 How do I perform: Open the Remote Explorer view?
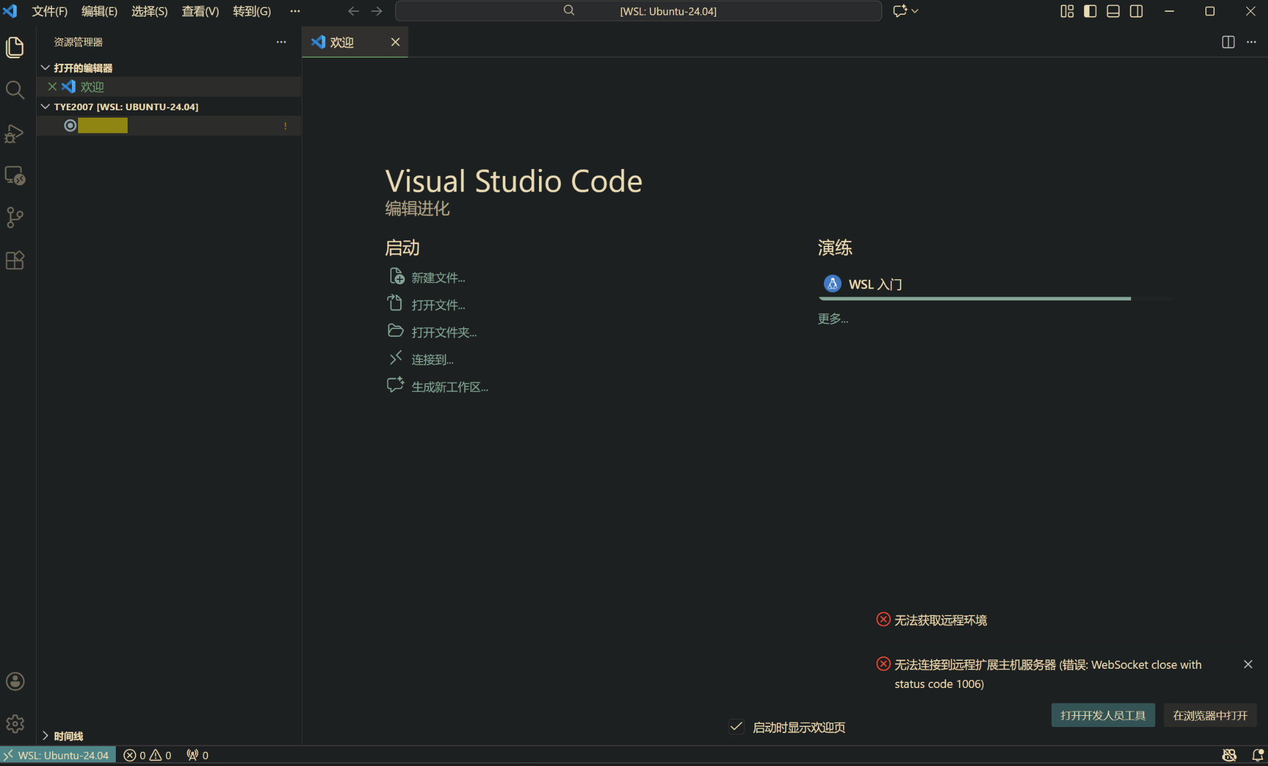(15, 176)
